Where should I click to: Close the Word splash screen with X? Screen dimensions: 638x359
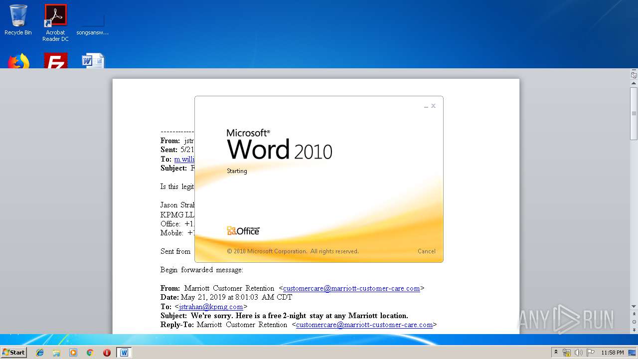click(433, 106)
